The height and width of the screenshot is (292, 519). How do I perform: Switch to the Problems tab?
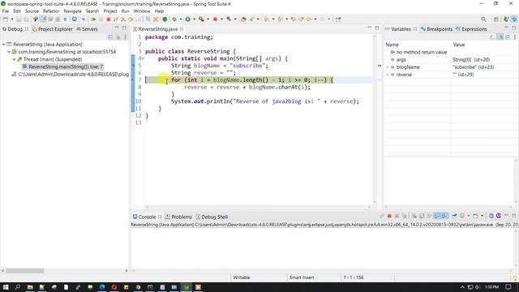tap(178, 217)
